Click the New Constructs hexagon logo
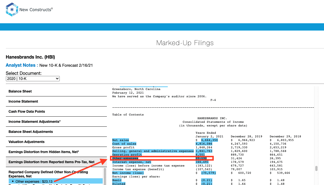The width and height of the screenshot is (324, 185). [12, 10]
